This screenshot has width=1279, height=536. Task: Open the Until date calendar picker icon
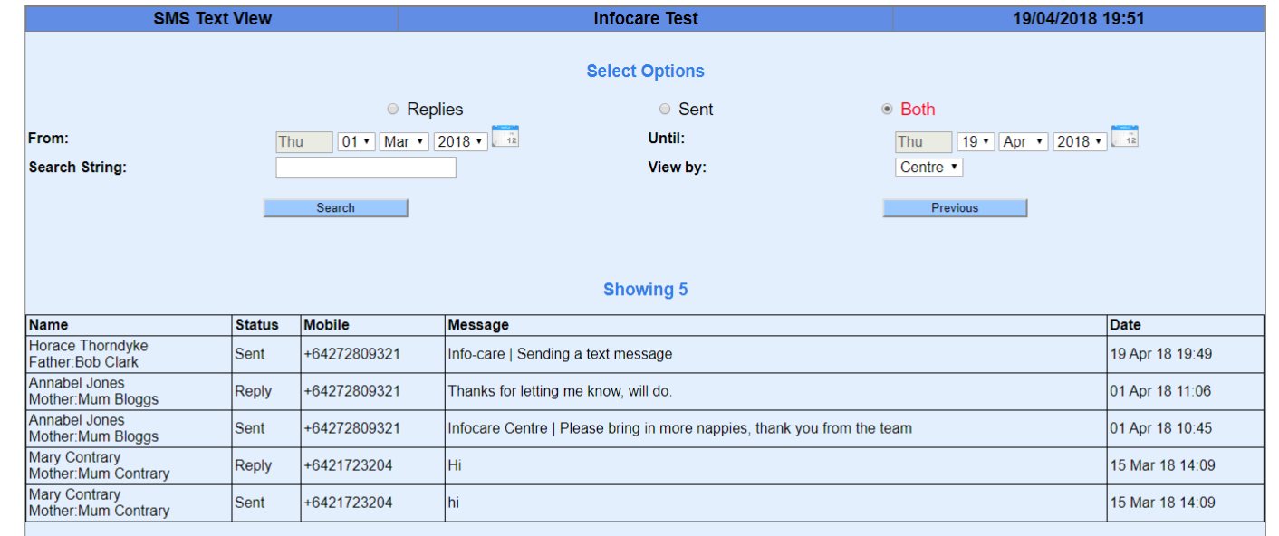pos(1124,137)
